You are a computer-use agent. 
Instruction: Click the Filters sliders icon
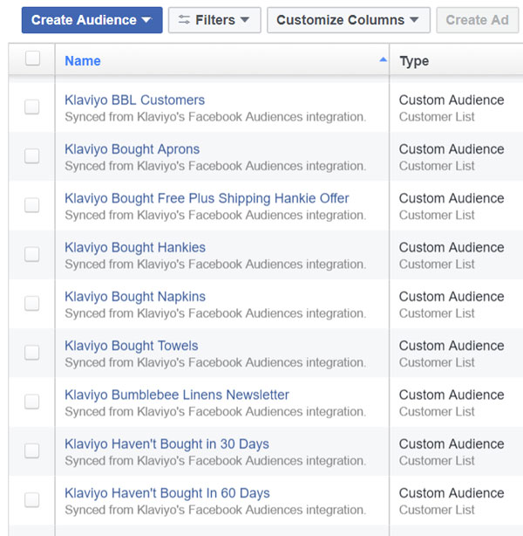pyautogui.click(x=184, y=20)
